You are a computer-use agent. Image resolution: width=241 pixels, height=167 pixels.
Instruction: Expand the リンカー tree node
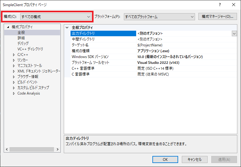pos(14,60)
